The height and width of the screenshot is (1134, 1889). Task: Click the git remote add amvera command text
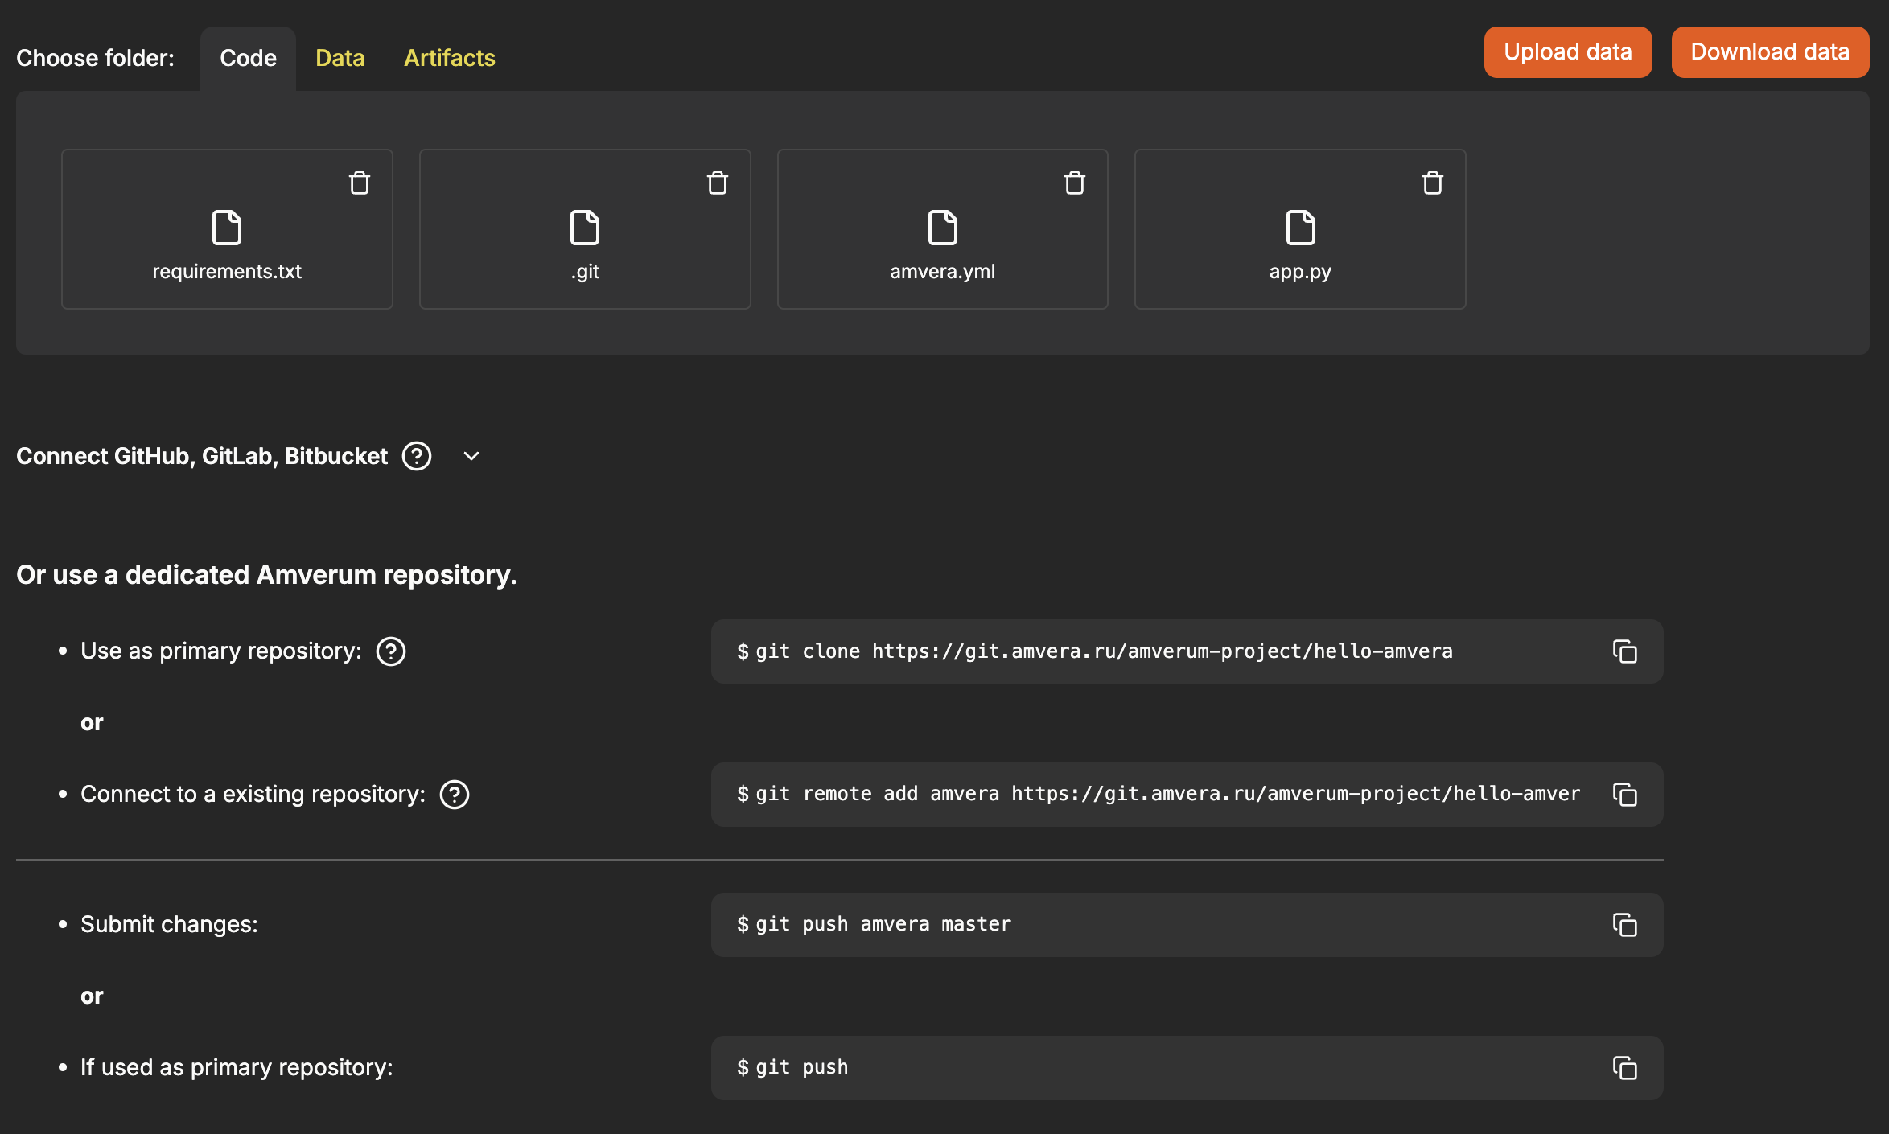coord(1159,795)
